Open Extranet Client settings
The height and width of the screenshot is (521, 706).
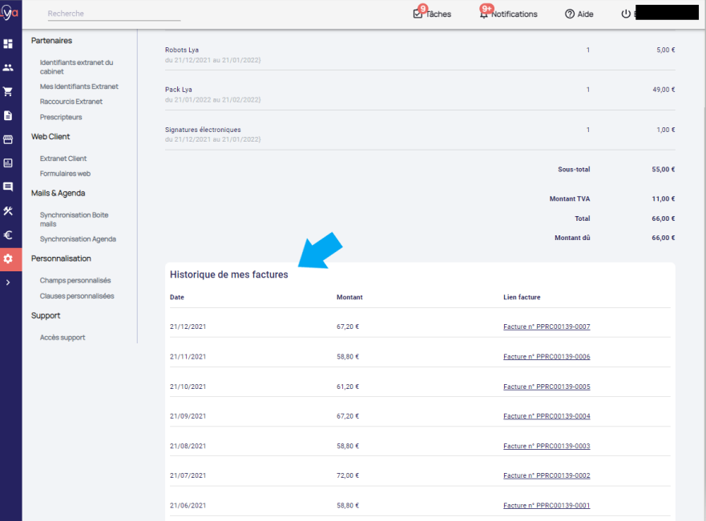coord(63,158)
